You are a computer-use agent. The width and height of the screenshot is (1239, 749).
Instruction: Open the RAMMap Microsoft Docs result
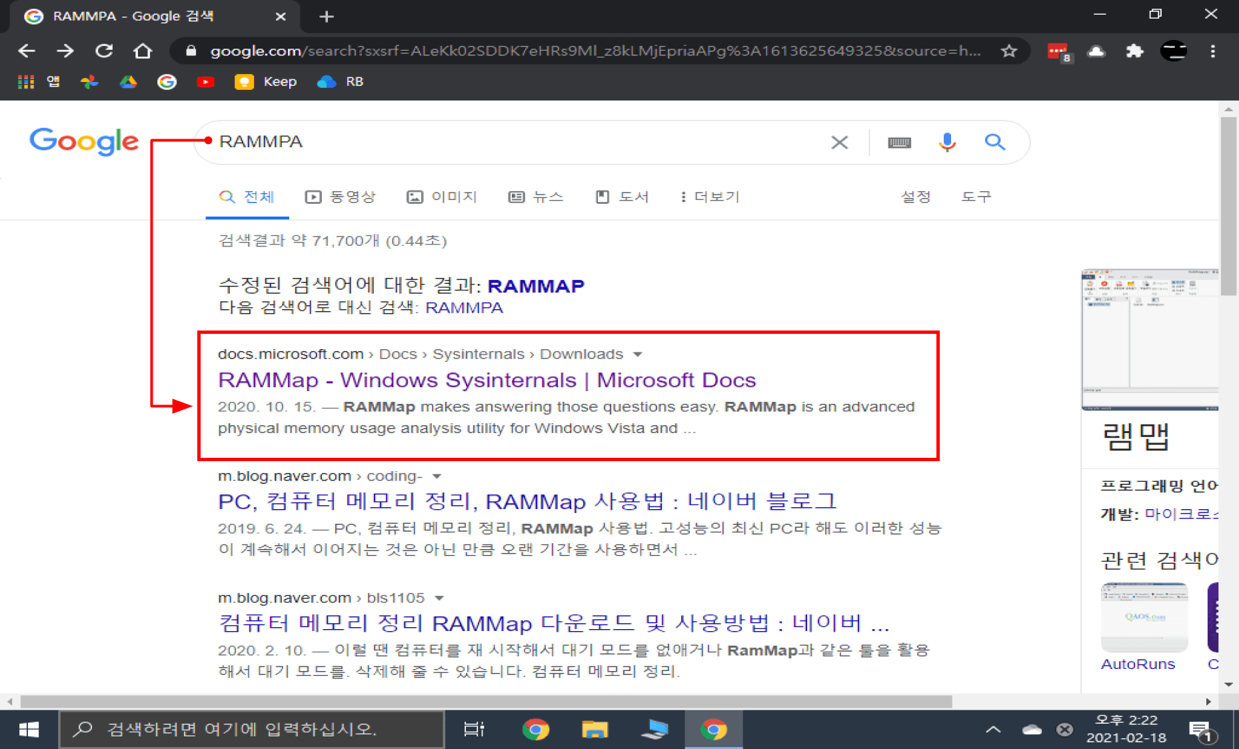(487, 380)
